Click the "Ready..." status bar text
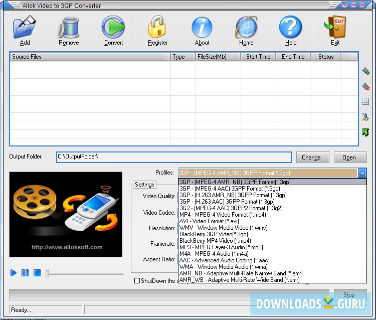 (21, 310)
